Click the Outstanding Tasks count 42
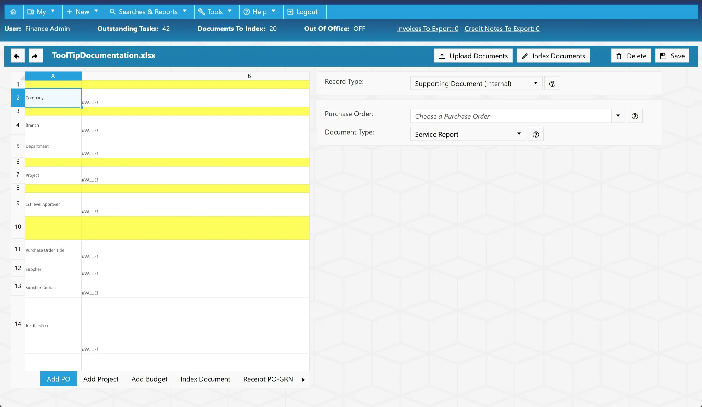The image size is (702, 407). (x=166, y=29)
